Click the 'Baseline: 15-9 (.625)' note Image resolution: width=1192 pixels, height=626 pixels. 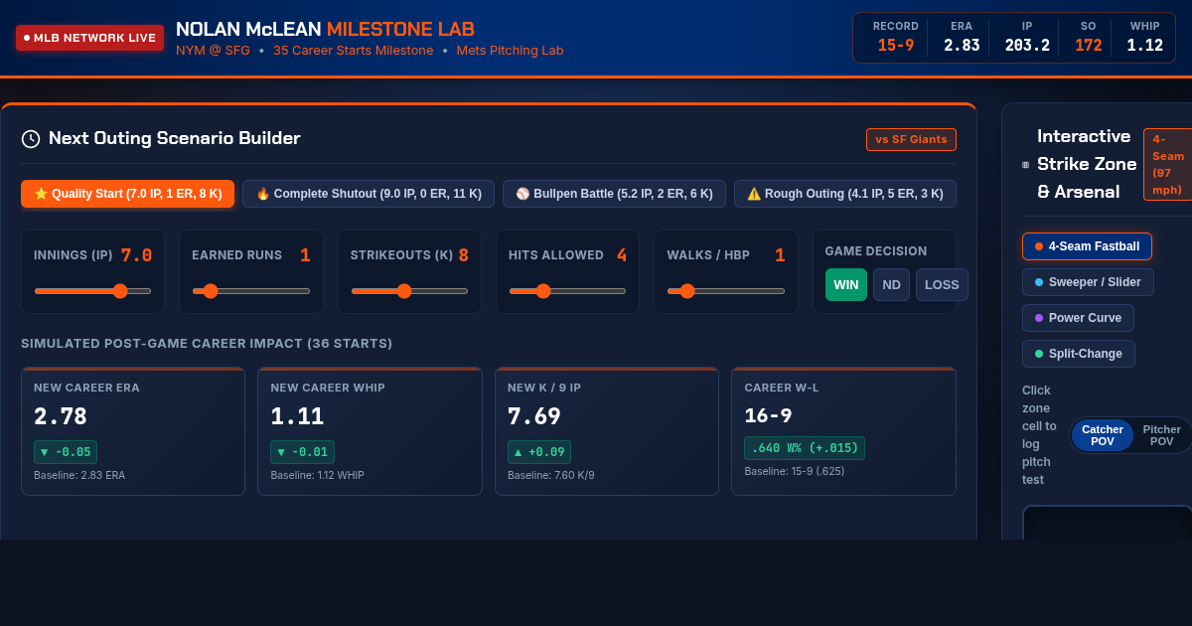click(795, 471)
